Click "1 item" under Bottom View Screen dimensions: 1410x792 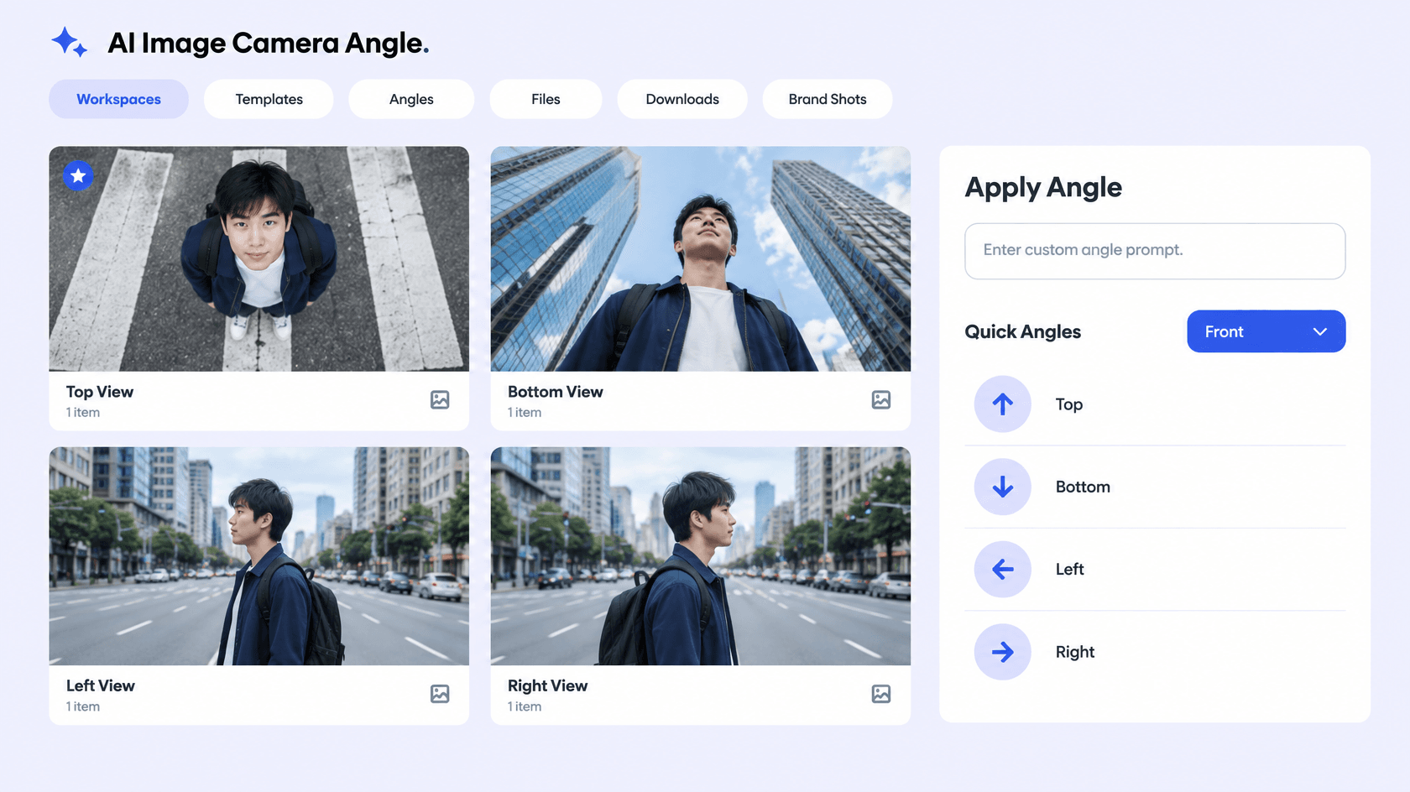point(525,413)
